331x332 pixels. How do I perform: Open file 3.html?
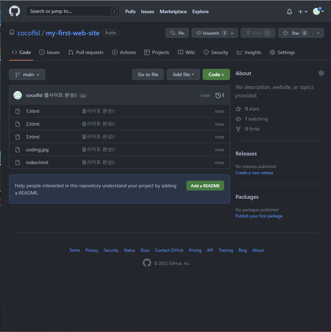pos(33,137)
